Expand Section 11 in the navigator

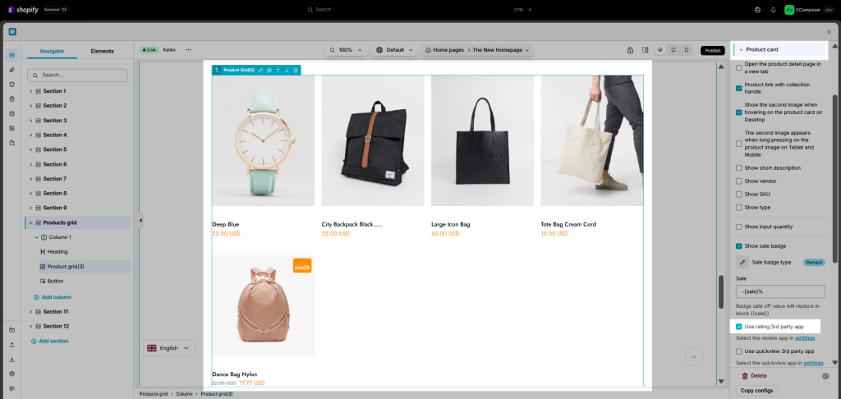(31, 312)
